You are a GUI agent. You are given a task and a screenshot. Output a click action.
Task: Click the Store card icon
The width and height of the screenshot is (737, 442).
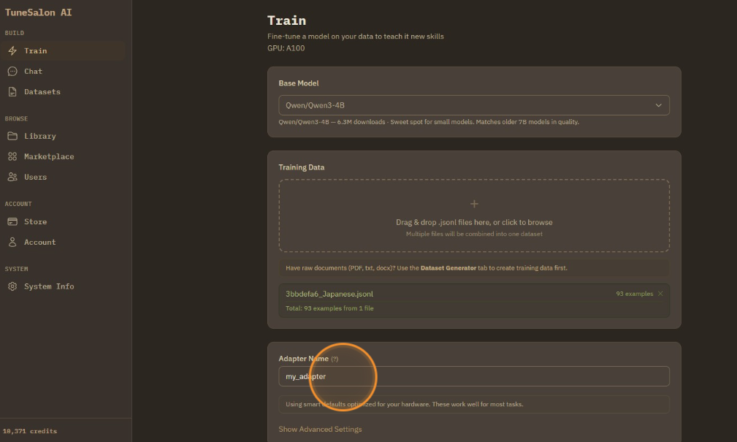tap(12, 221)
